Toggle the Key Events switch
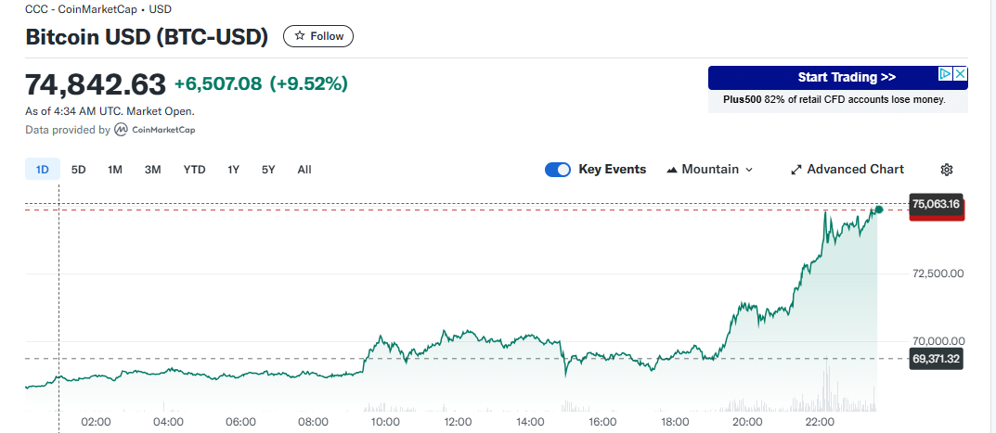996x433 pixels. tap(558, 170)
